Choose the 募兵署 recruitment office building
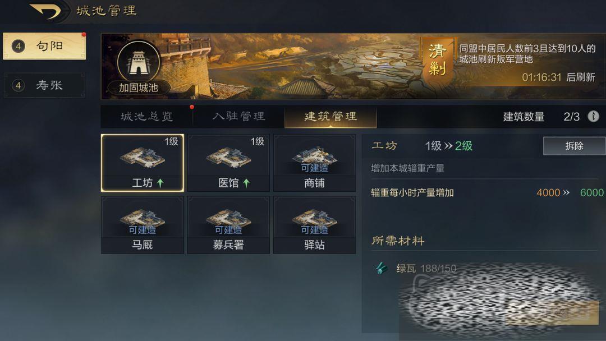The height and width of the screenshot is (341, 606). [x=228, y=225]
